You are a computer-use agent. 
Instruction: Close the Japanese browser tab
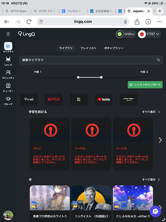pyautogui.click(x=149, y=11)
